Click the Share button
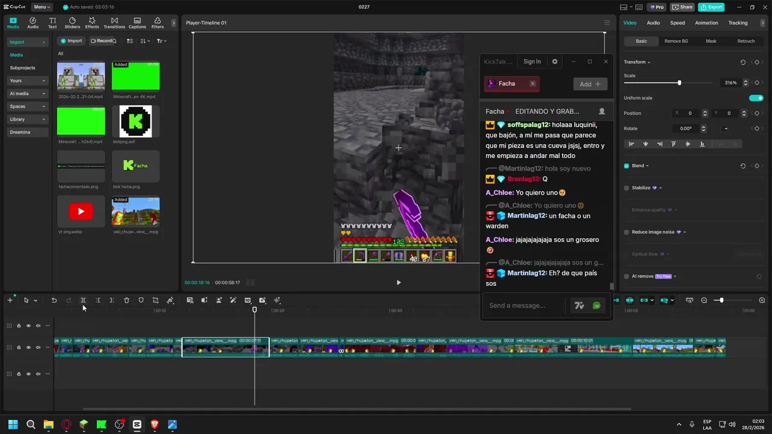This screenshot has height=434, width=772. [683, 7]
